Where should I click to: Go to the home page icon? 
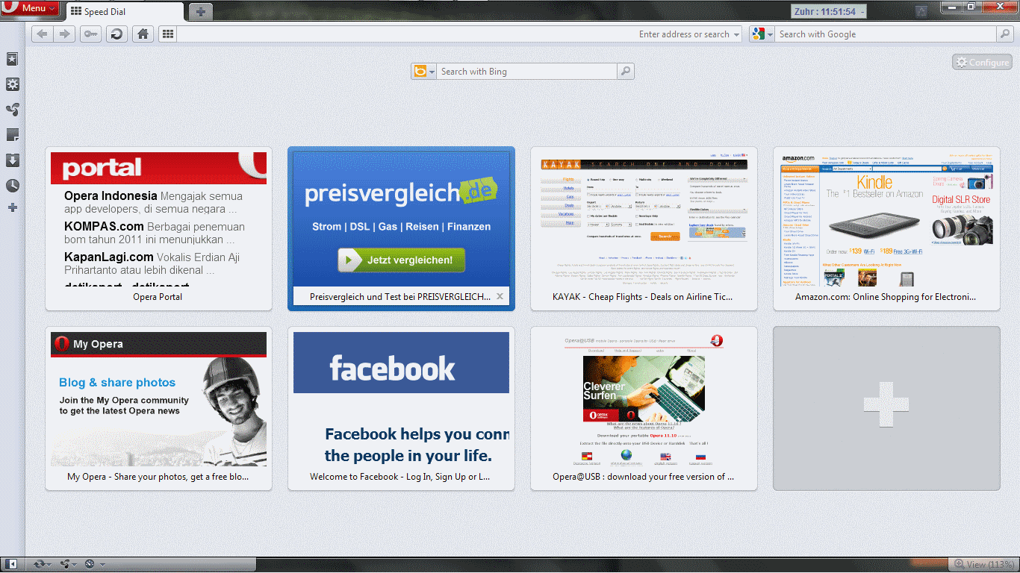click(143, 34)
